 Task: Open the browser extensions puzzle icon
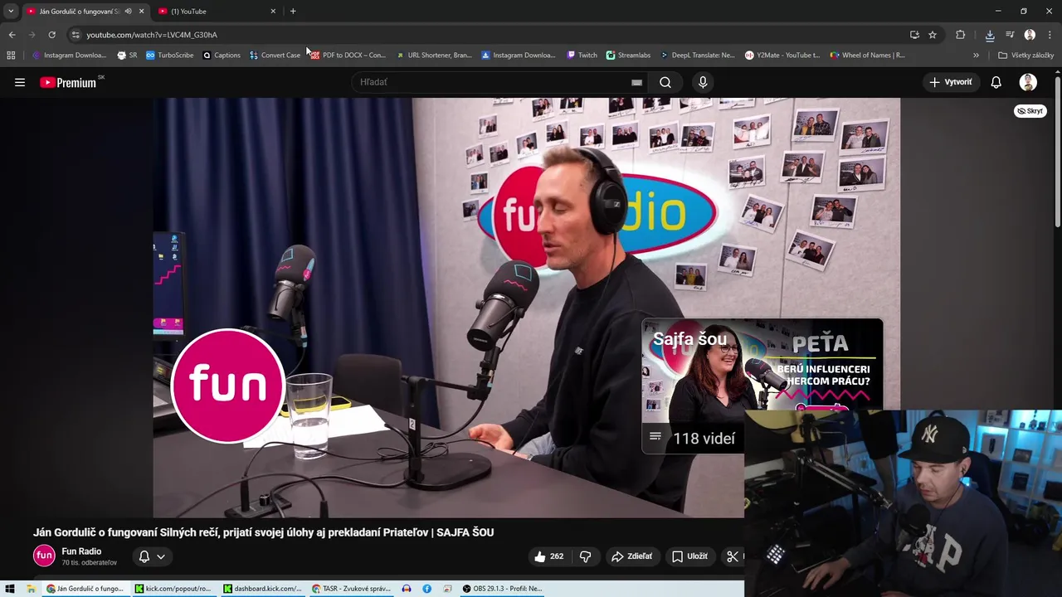pyautogui.click(x=961, y=35)
